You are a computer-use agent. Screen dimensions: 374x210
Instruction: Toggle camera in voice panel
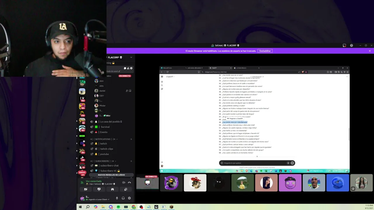(x=86, y=189)
